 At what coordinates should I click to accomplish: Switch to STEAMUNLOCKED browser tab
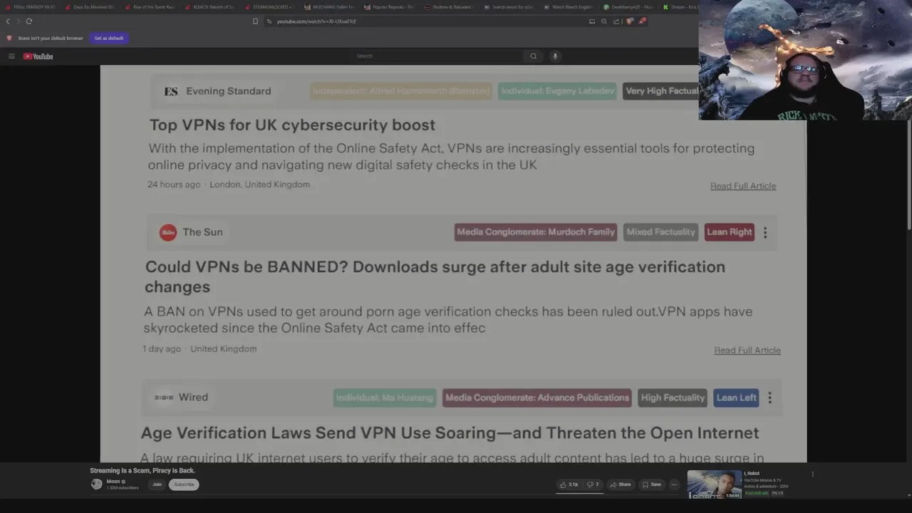(269, 7)
